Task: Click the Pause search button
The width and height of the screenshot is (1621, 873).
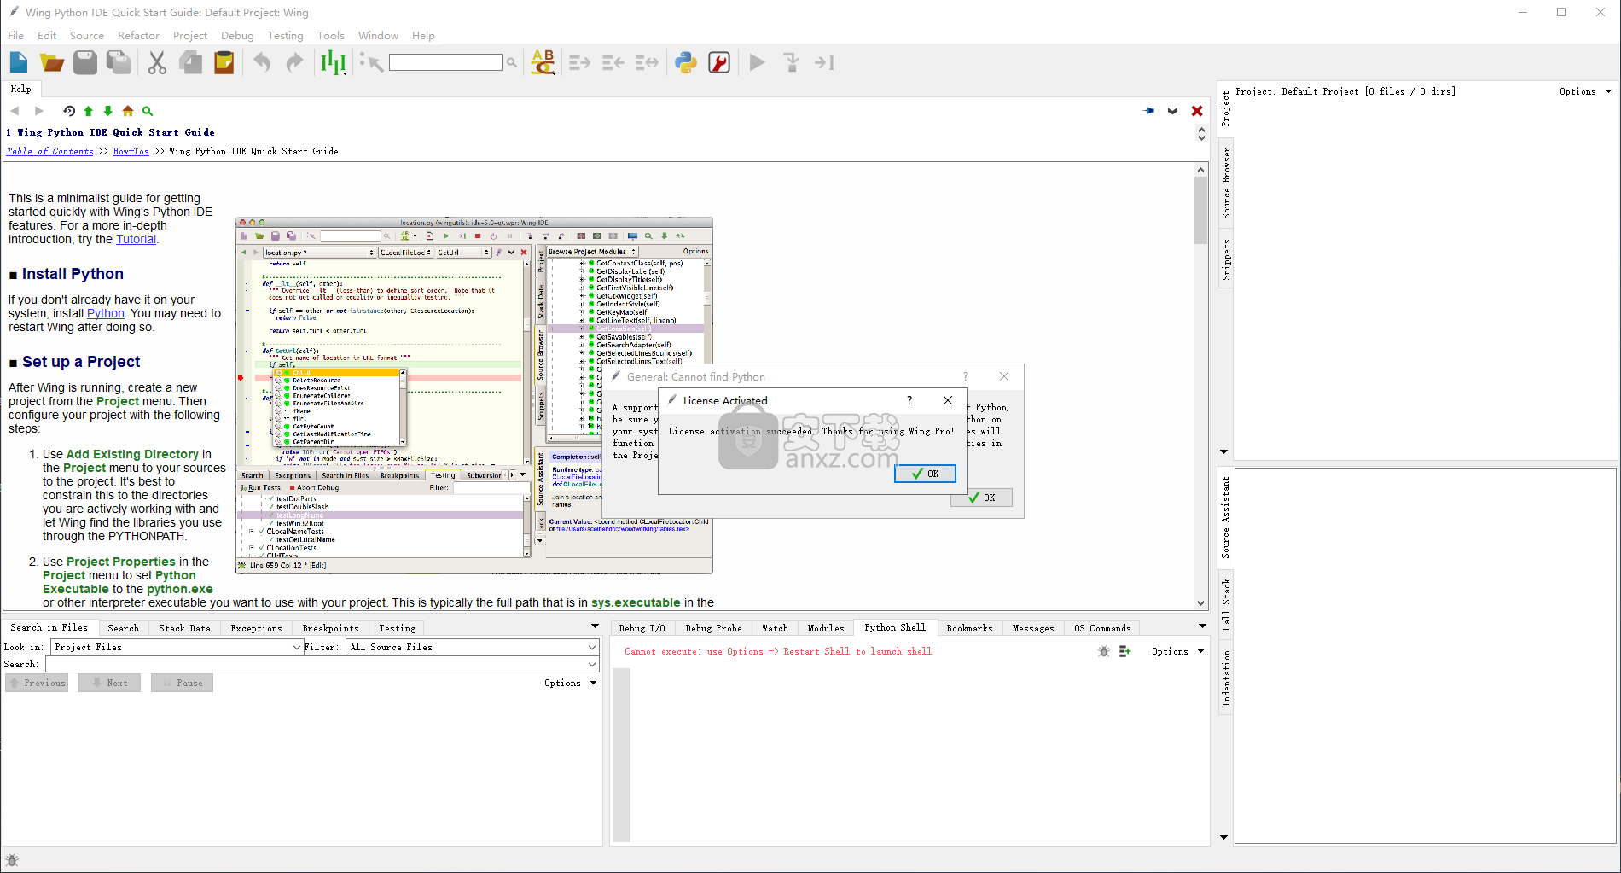Action: click(182, 683)
